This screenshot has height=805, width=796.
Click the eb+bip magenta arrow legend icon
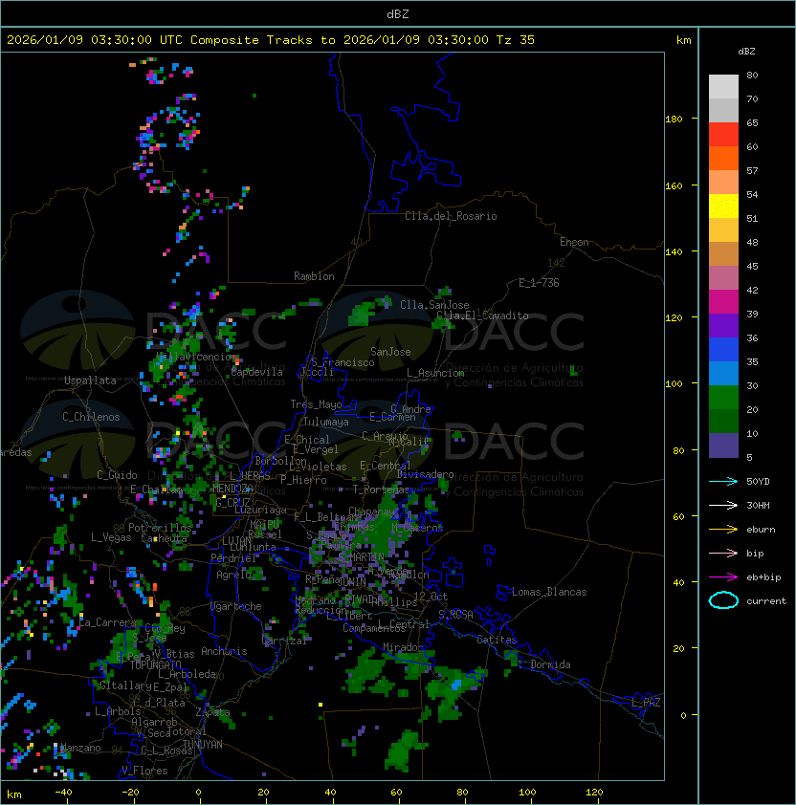click(x=723, y=577)
